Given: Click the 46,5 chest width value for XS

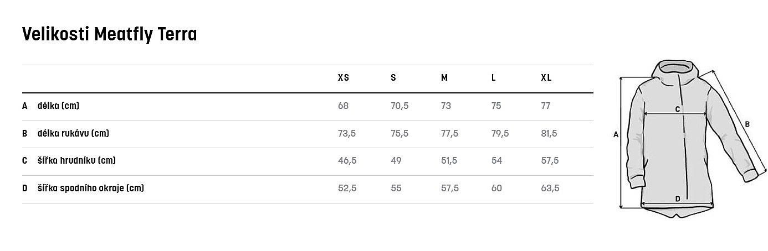Looking at the screenshot, I should [x=347, y=161].
